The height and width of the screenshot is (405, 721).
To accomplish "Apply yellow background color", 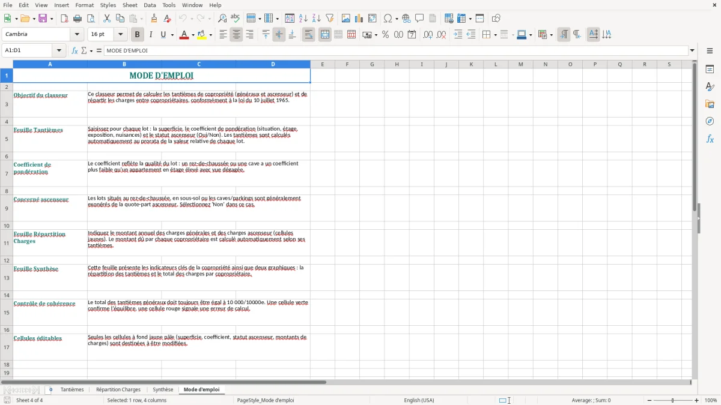I will (202, 35).
